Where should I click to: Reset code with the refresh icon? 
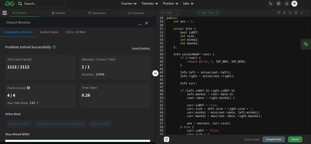[296, 13]
